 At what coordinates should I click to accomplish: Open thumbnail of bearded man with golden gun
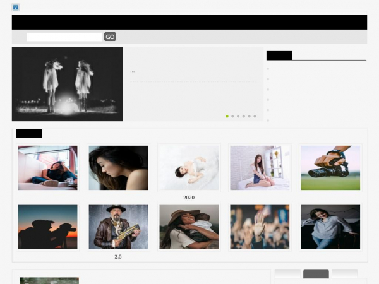point(119,227)
